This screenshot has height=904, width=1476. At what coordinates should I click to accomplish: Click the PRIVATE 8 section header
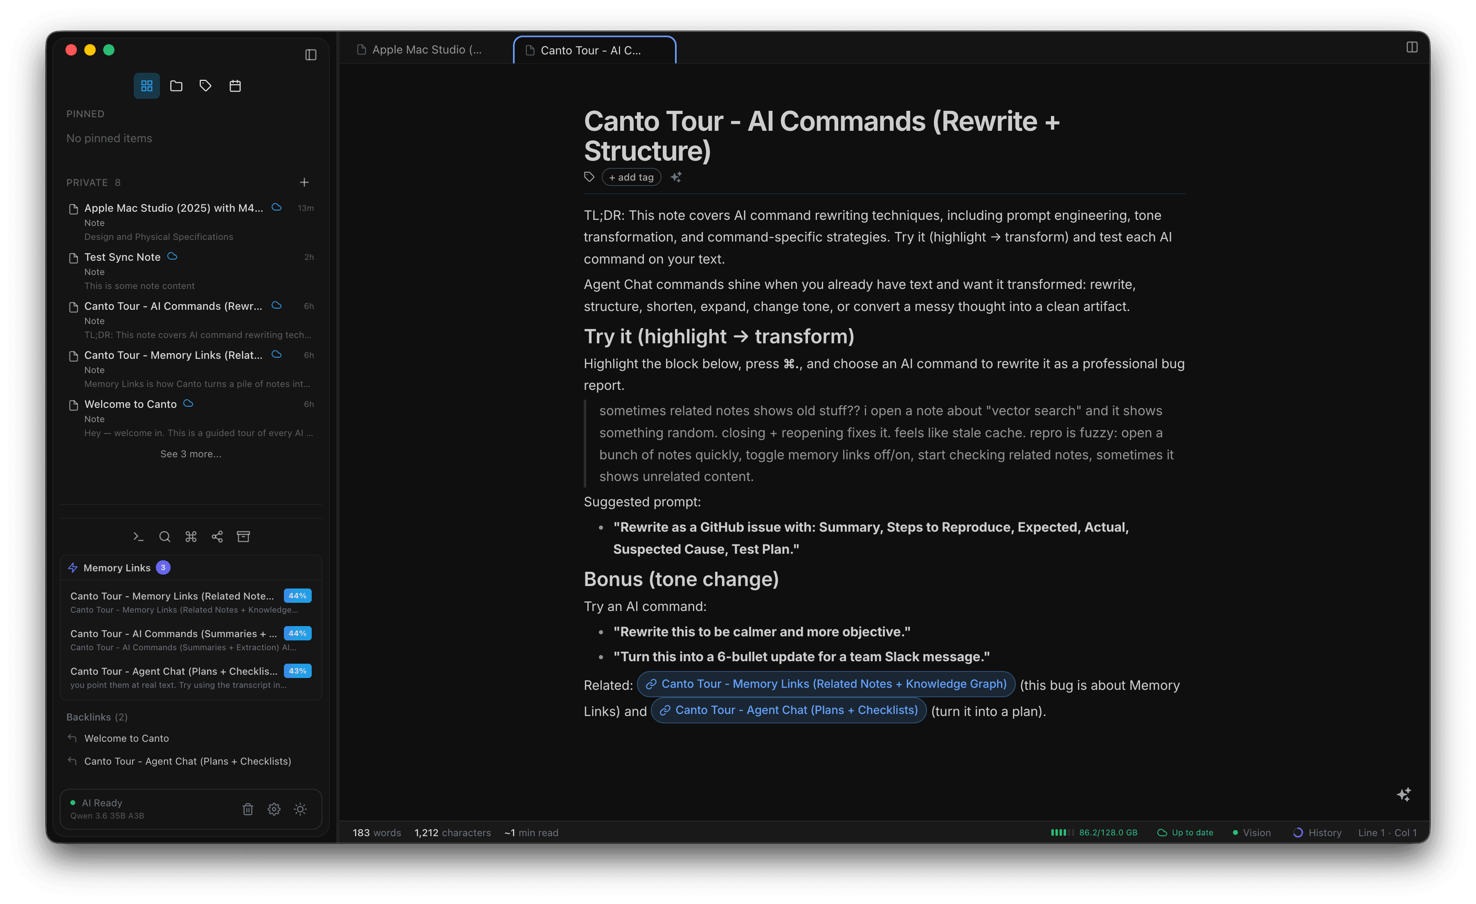click(93, 182)
